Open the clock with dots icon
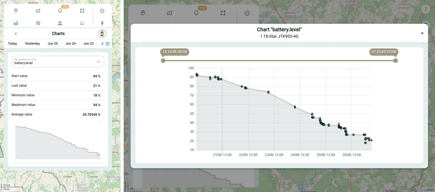This screenshot has height=192, width=435. (60, 23)
